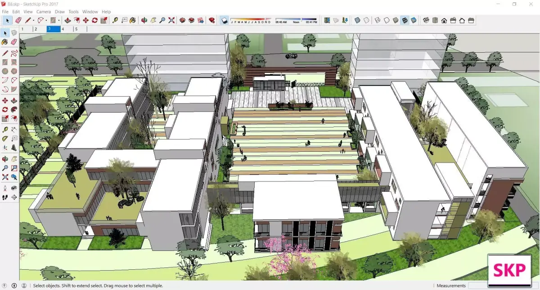Go to the Previous camera view
This screenshot has height=290, width=540.
tap(14, 177)
